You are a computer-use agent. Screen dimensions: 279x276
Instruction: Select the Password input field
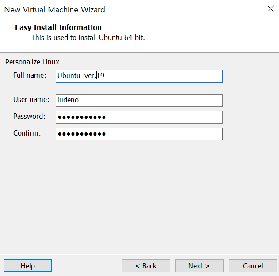tap(139, 117)
